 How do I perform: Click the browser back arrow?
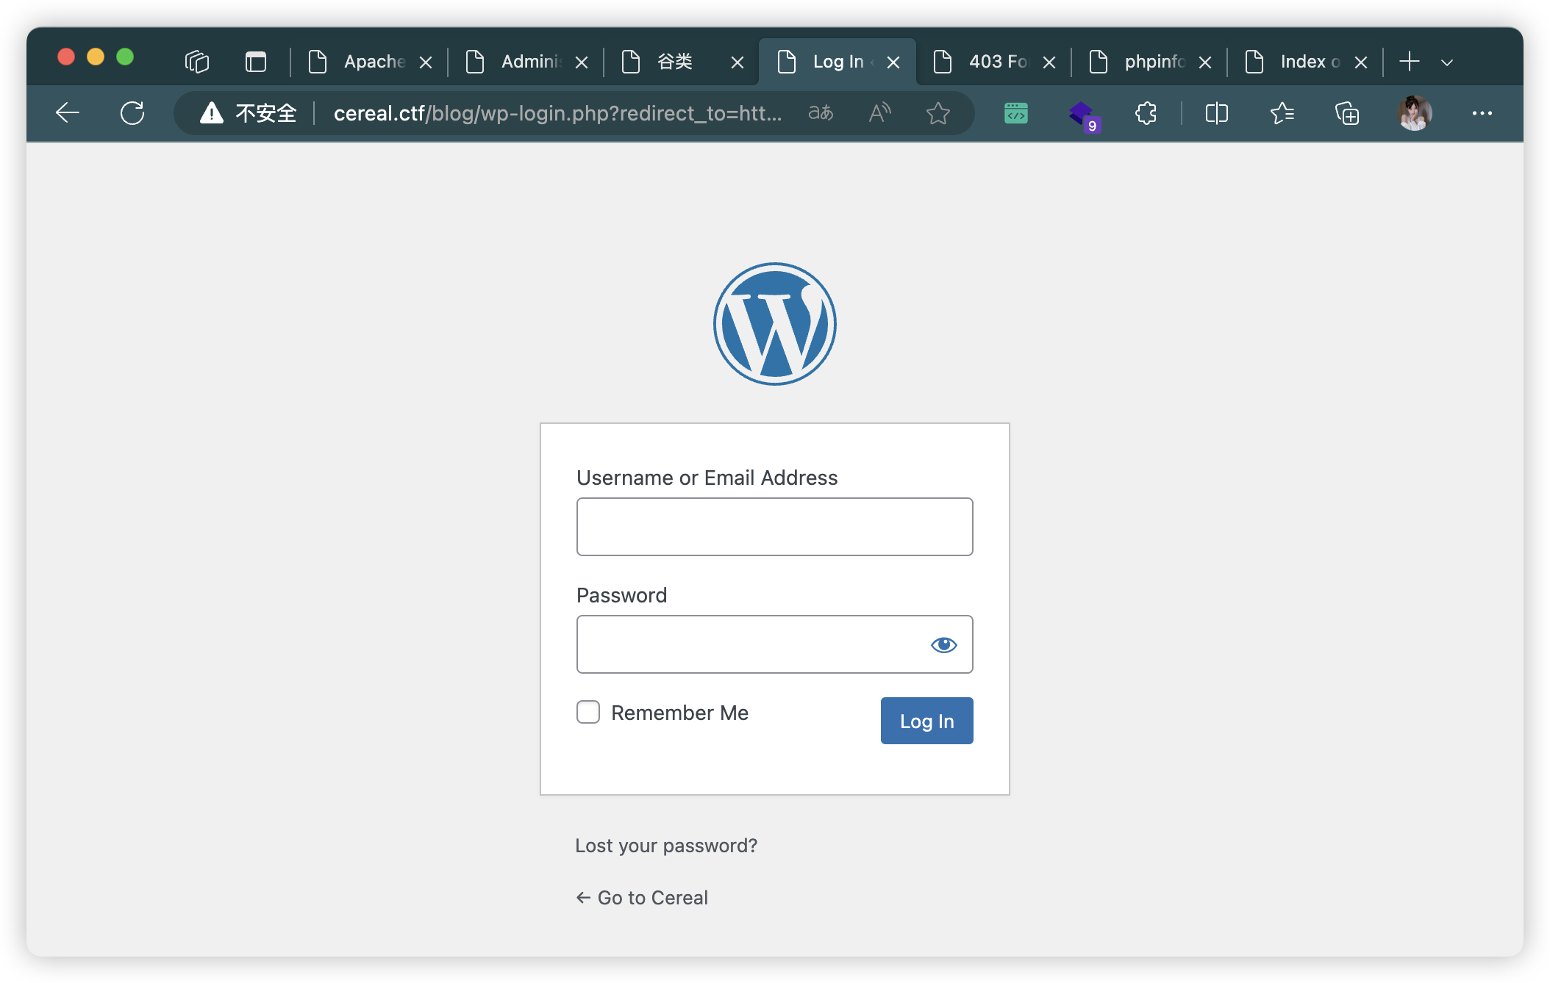pos(68,113)
